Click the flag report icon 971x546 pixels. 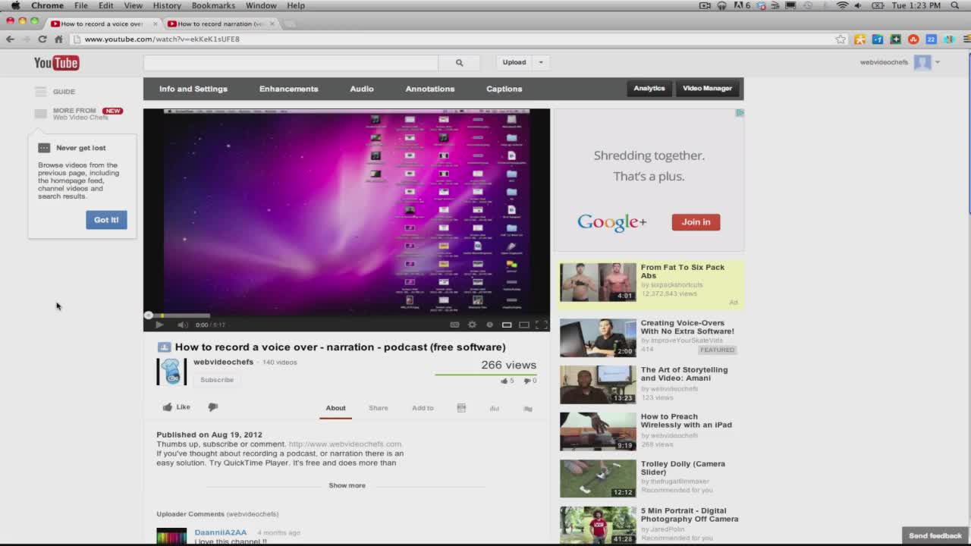[528, 408]
